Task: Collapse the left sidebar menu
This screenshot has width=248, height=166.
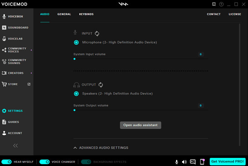Action: click(16, 145)
